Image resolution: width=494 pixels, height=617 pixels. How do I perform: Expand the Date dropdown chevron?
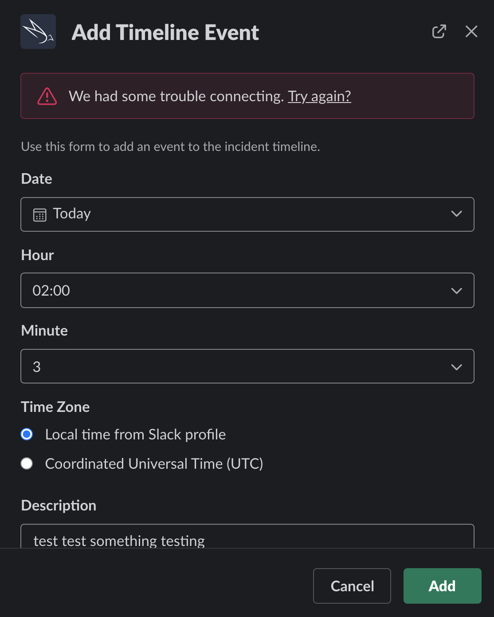[456, 214]
